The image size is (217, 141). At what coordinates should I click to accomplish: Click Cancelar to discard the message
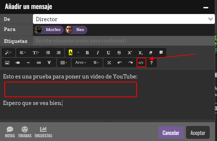pyautogui.click(x=171, y=133)
